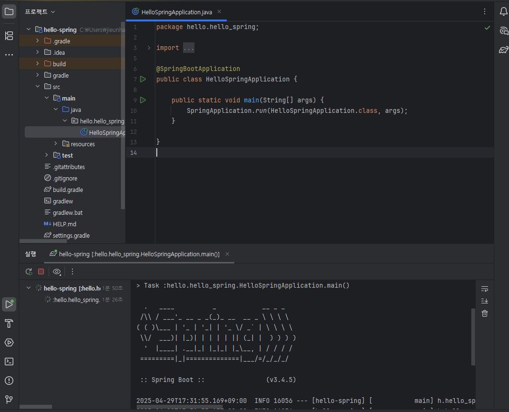
Task: Collapse the hello.hello_spring package
Action: click(65, 121)
